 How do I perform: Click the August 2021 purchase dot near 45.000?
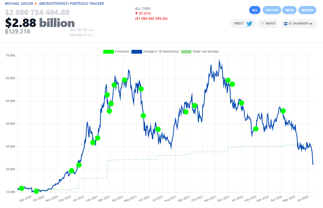(186, 112)
